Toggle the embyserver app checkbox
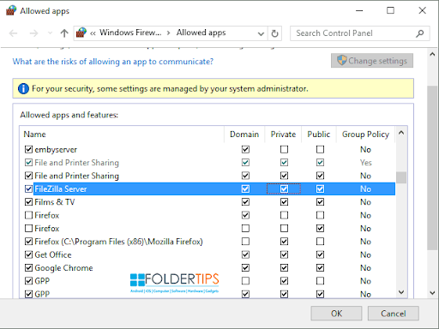The height and width of the screenshot is (329, 439). 28,149
